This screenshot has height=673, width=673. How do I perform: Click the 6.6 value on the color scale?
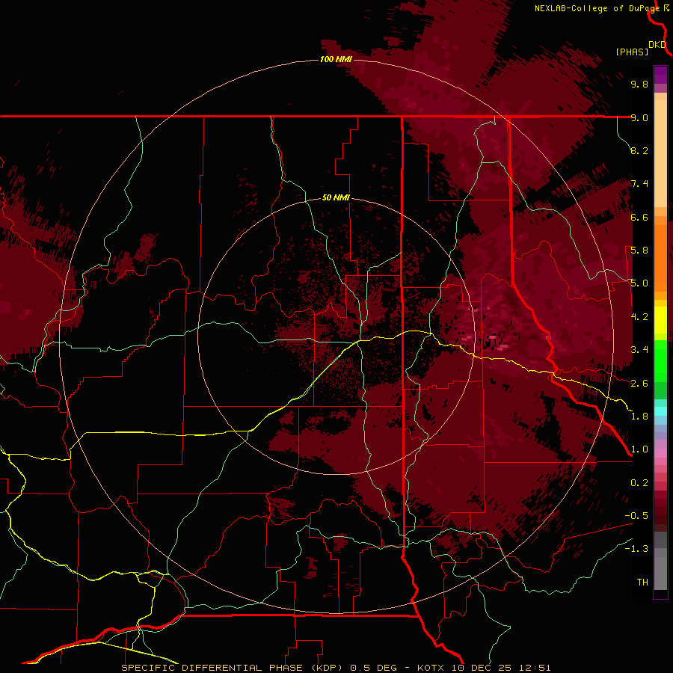(639, 217)
